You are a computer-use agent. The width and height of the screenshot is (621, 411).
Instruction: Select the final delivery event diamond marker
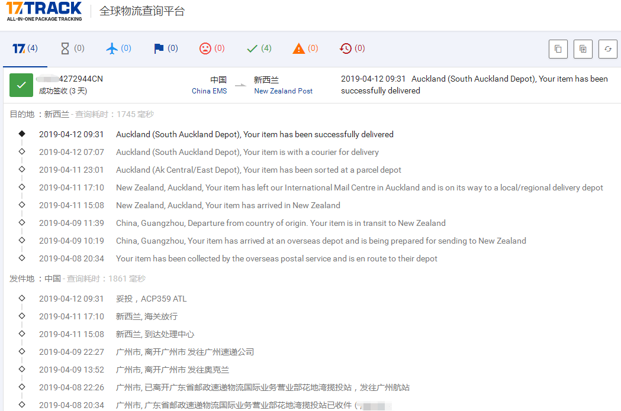tap(22, 134)
